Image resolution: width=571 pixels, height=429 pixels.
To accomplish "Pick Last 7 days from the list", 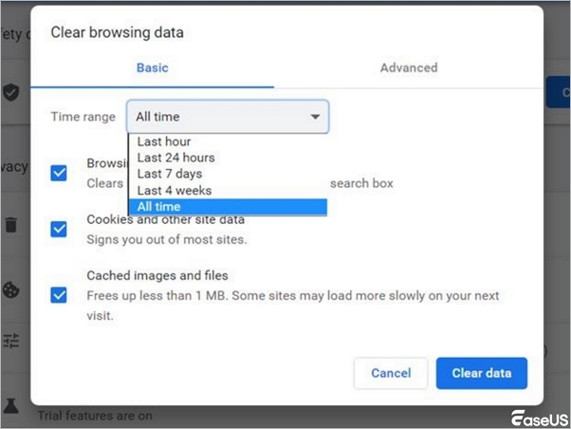I will click(x=170, y=174).
